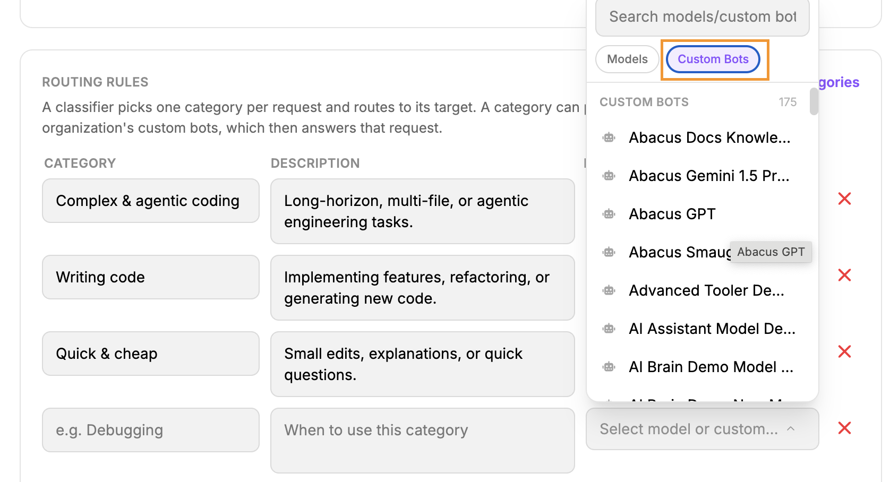
Task: Click the bot icon beside AI Assistant Model
Action: pyautogui.click(x=609, y=329)
